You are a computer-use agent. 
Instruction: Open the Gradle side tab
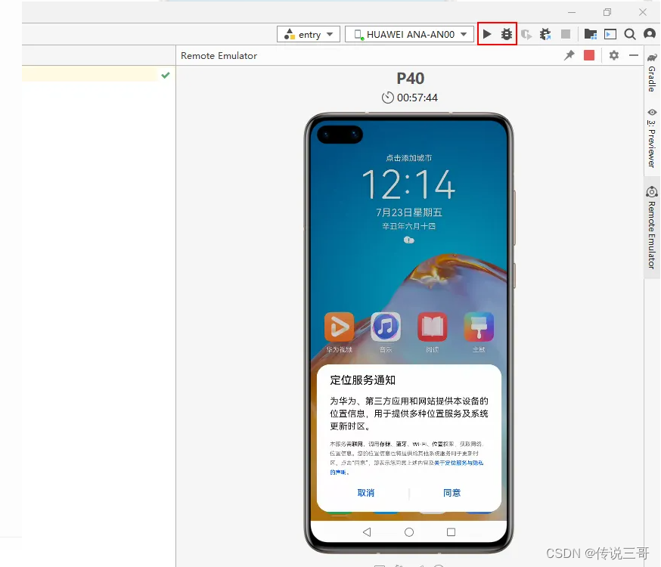click(x=652, y=73)
